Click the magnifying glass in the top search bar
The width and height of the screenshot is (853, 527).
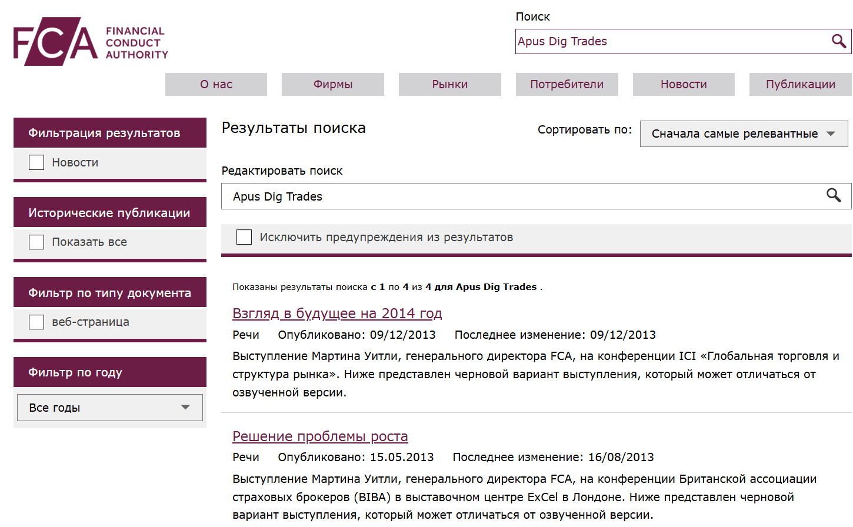[x=838, y=41]
